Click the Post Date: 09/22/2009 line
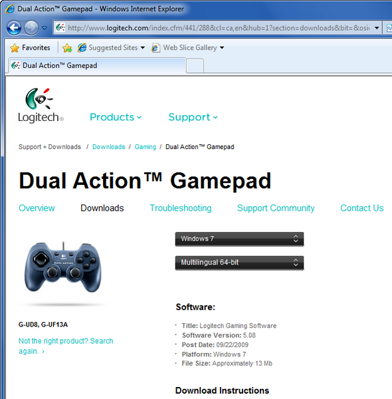Viewport: 392px width, 399px height. click(x=215, y=344)
